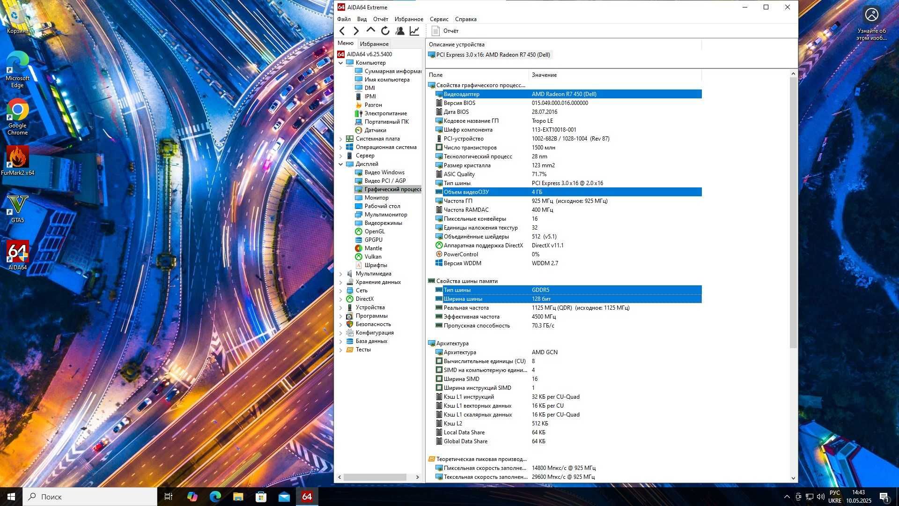Open the OpenGL tree item
This screenshot has width=899, height=506.
370,231
